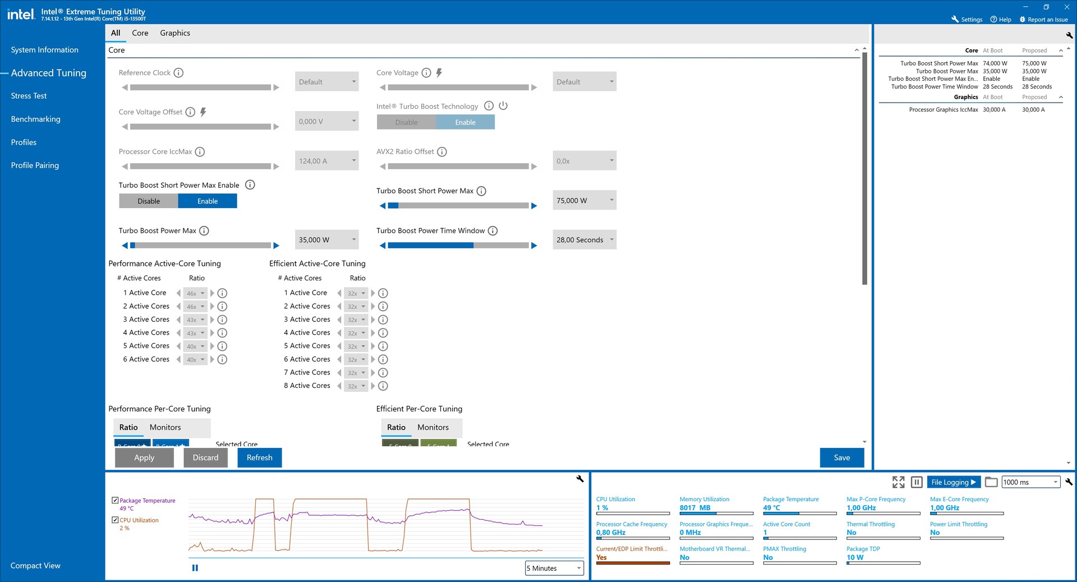Open Stress Test in the sidebar

(x=29, y=96)
